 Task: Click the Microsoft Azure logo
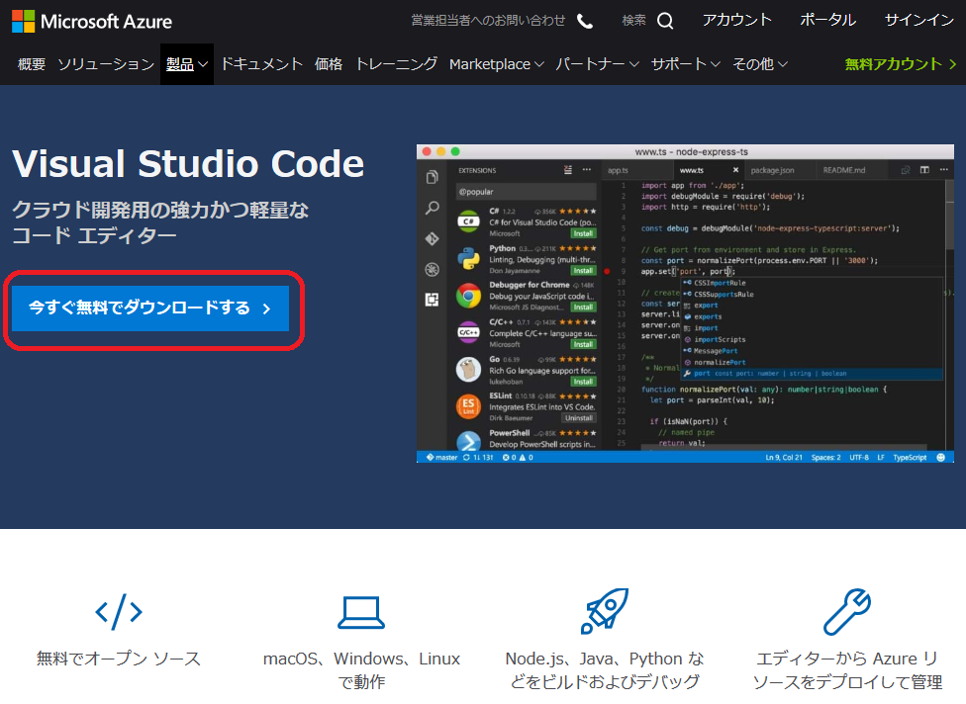(x=92, y=22)
